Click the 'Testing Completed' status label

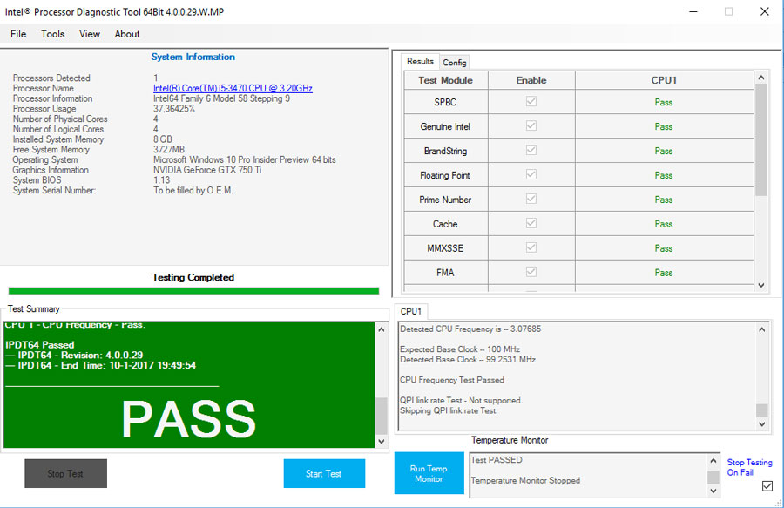pos(193,277)
